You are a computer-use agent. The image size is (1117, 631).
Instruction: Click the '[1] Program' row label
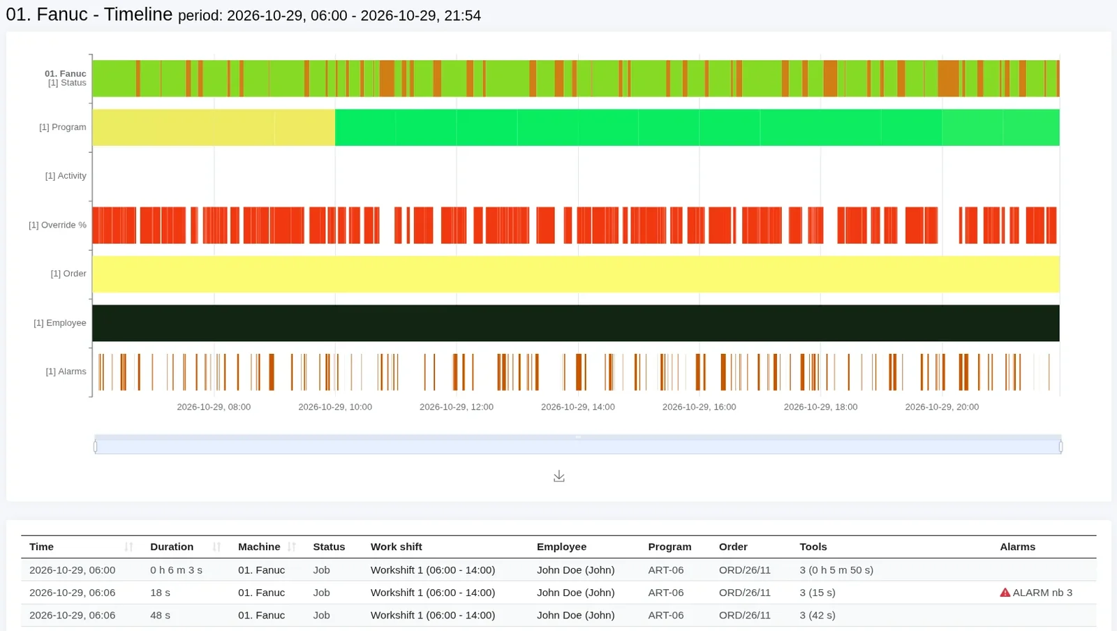pos(63,127)
